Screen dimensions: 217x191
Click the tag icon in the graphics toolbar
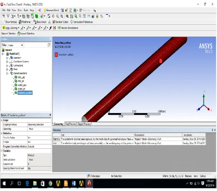coord(102,17)
